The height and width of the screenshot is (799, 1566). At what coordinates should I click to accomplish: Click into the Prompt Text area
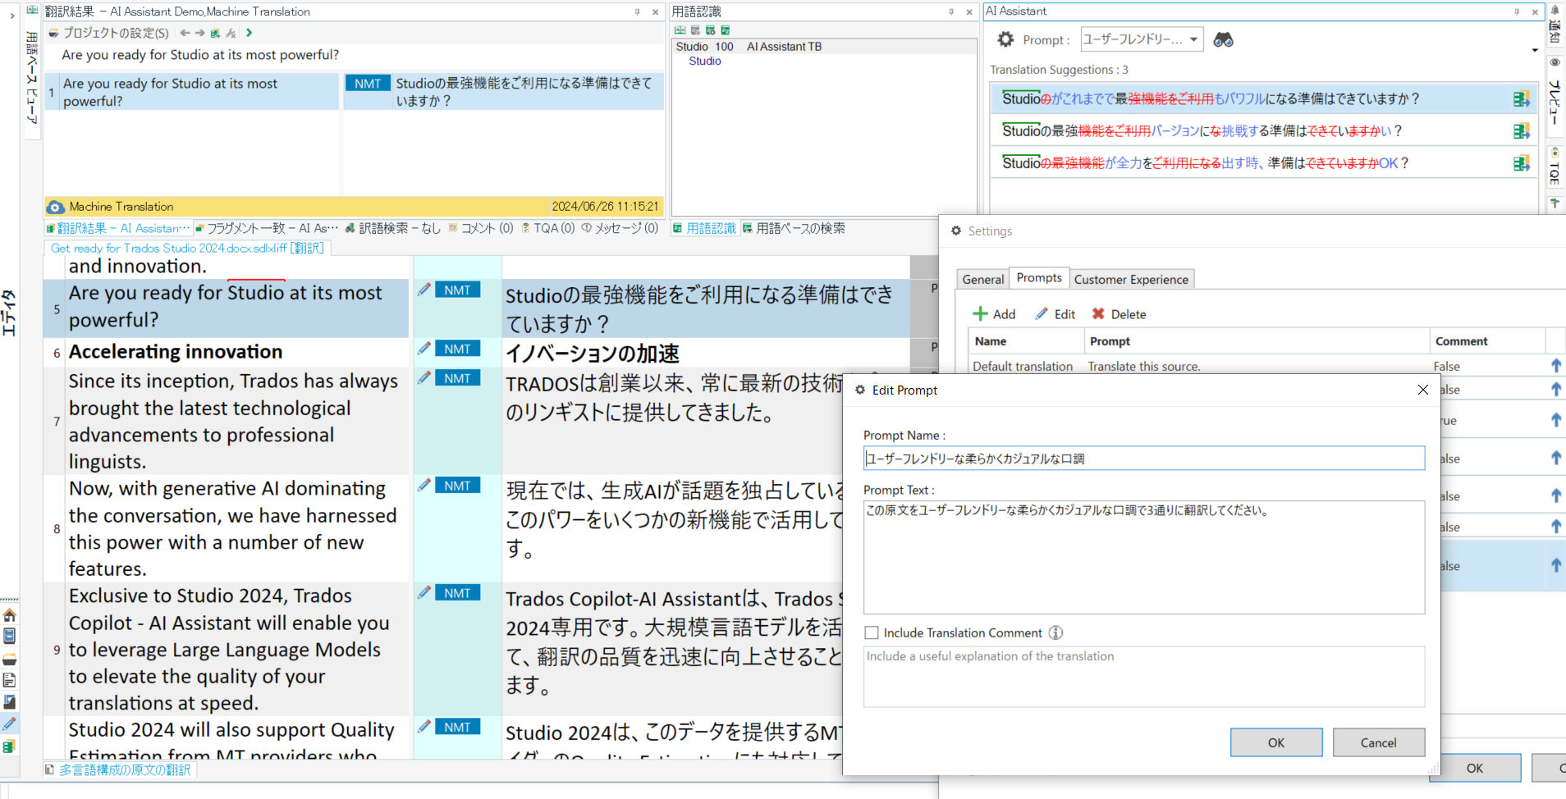[x=1144, y=557]
